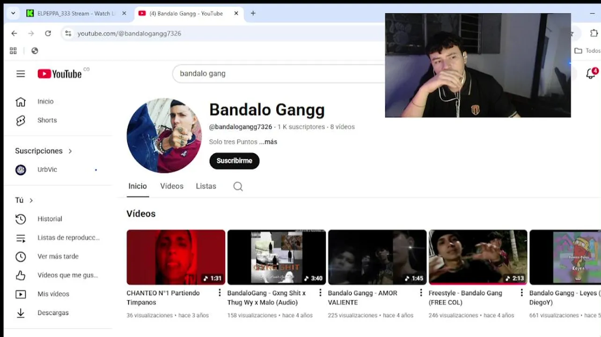Screen dimensions: 601x337
Task: Play the AMOR VALIENTE thumbnail
Action: pyautogui.click(x=377, y=257)
